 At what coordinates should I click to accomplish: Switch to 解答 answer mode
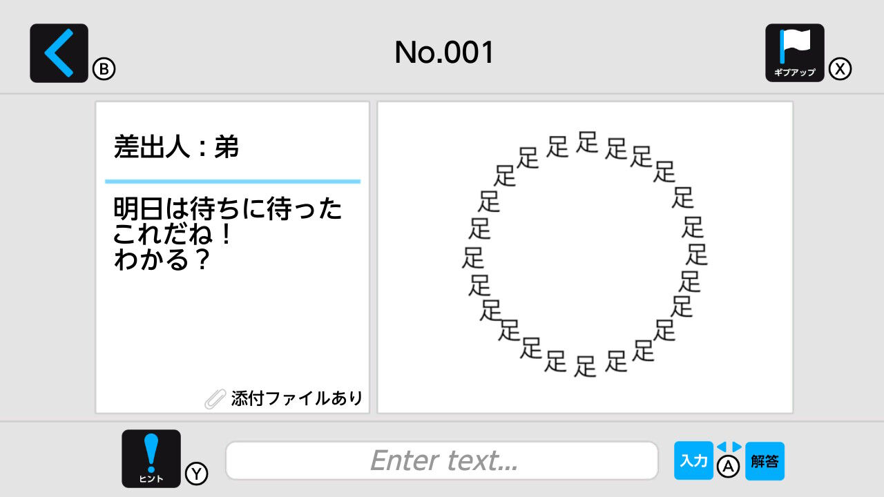765,460
